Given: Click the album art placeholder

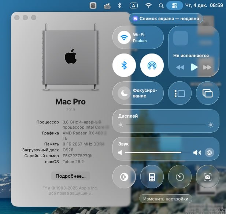Looking at the screenshot, I should [x=181, y=38].
